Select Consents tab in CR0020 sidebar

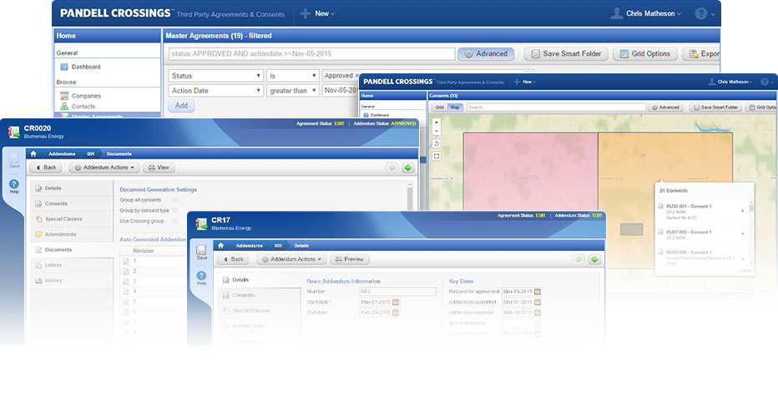tap(72, 203)
